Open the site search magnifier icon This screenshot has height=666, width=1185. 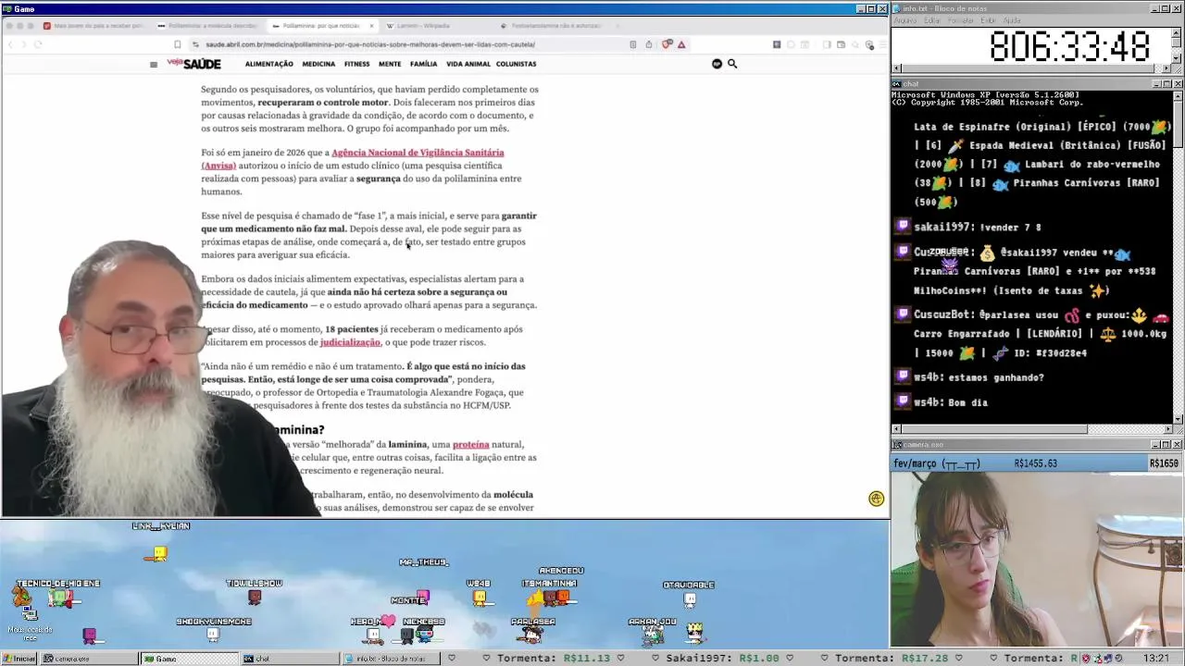732,64
